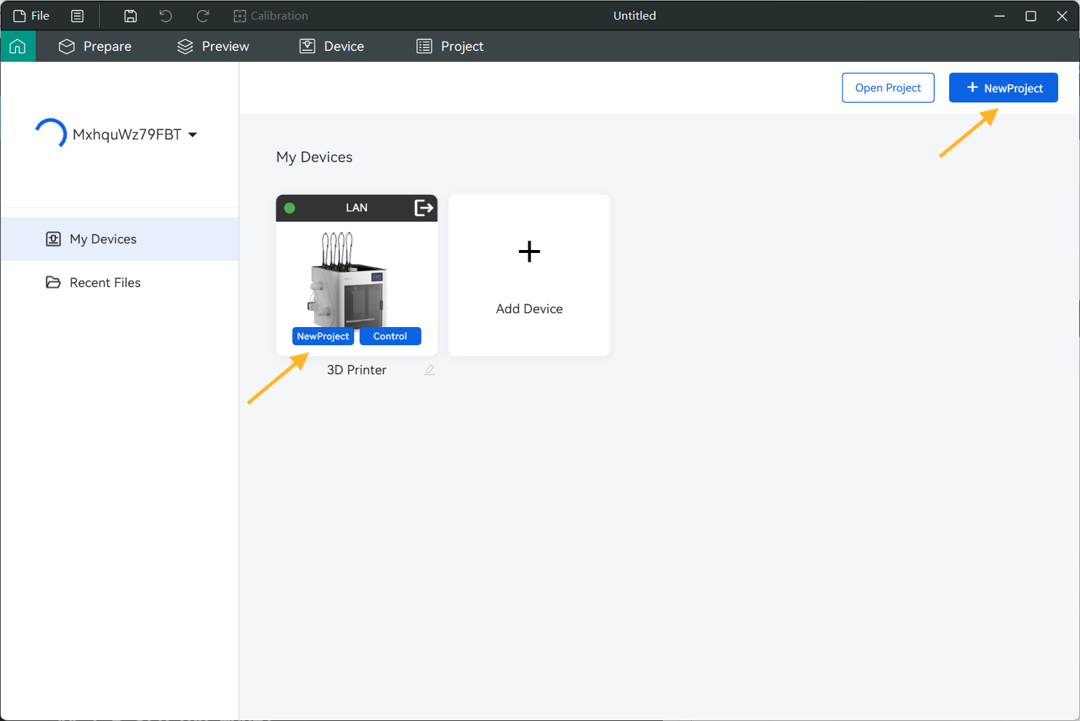Switch to the Preview tab

tap(213, 47)
